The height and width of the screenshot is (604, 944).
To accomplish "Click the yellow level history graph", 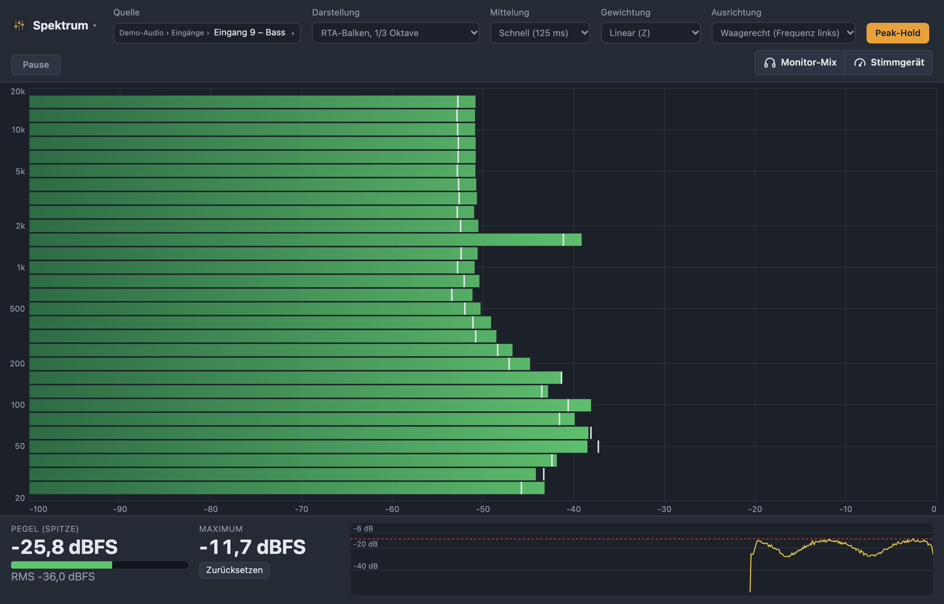I will click(x=641, y=559).
